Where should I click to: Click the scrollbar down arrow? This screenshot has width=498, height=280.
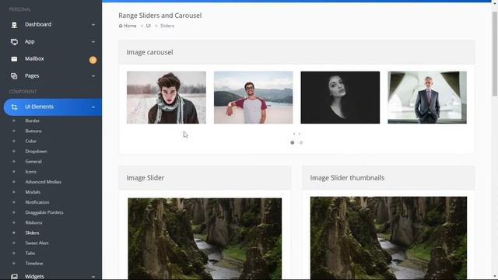(495, 277)
